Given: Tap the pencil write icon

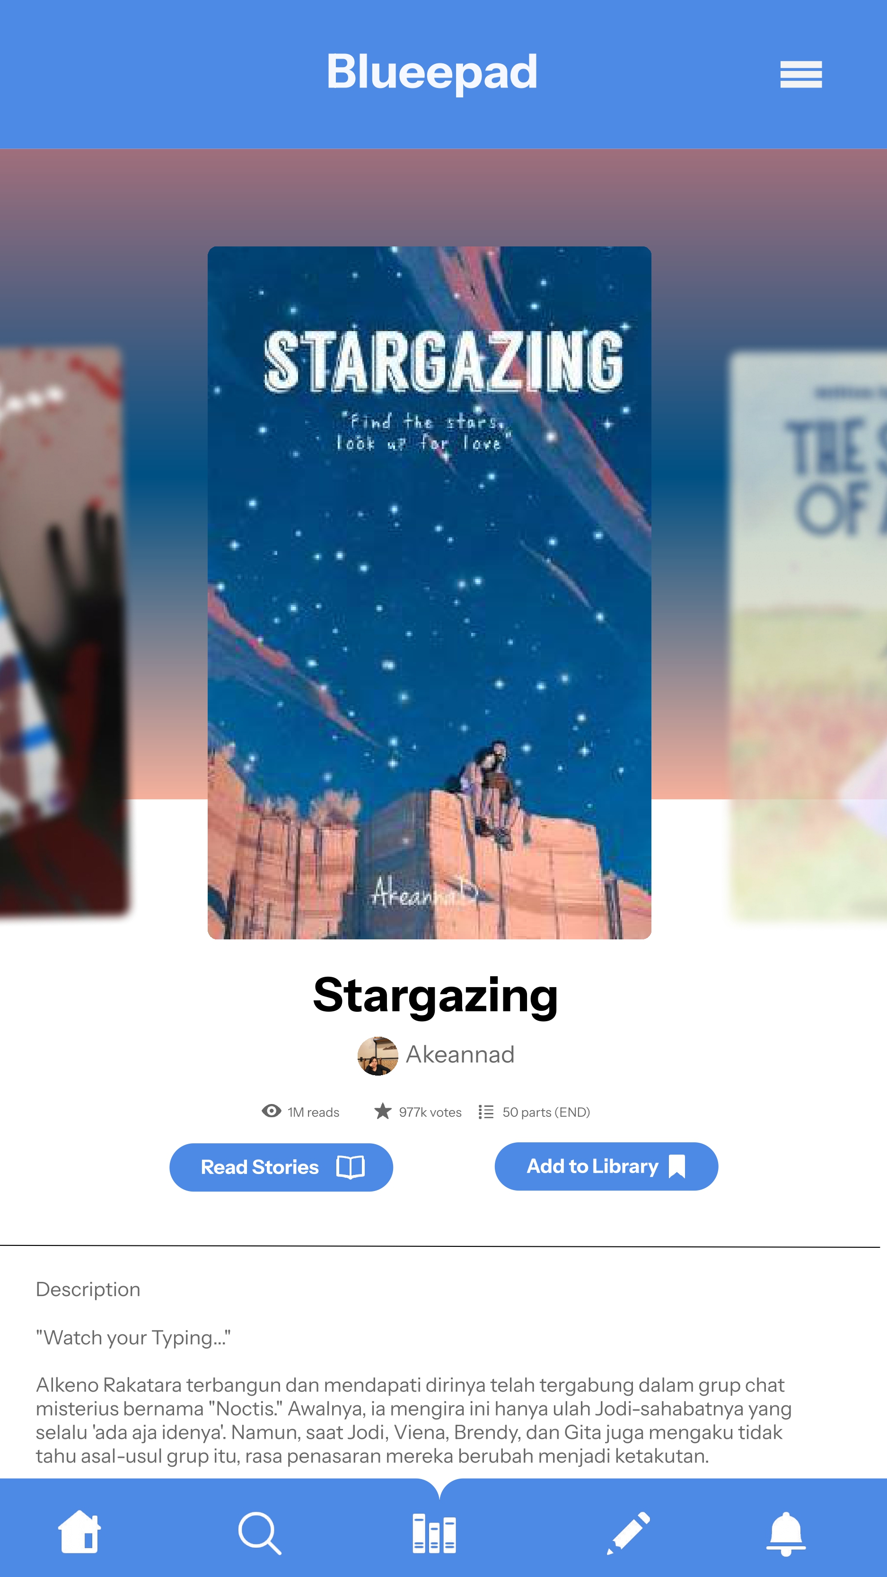Looking at the screenshot, I should pos(628,1533).
